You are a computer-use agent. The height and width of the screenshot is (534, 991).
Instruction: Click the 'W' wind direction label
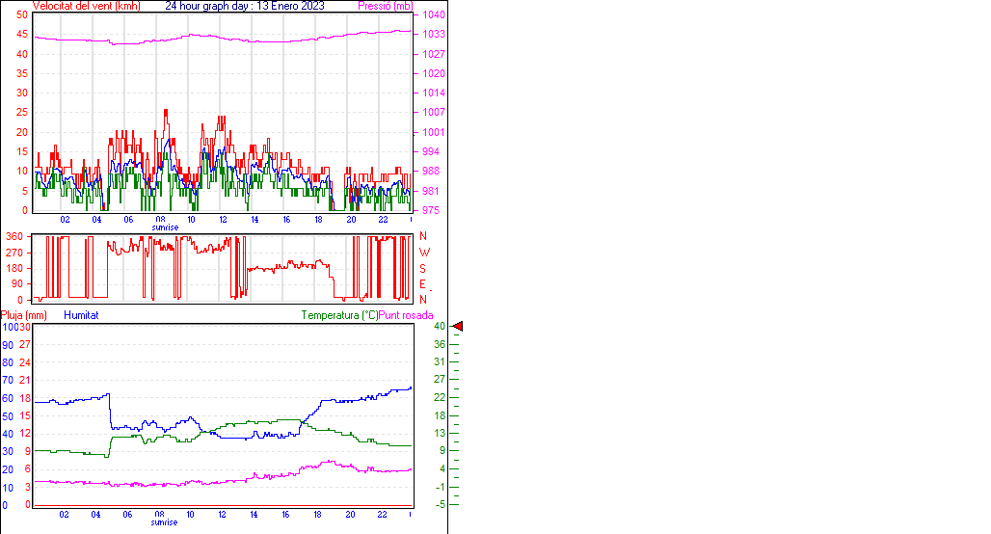(x=423, y=253)
